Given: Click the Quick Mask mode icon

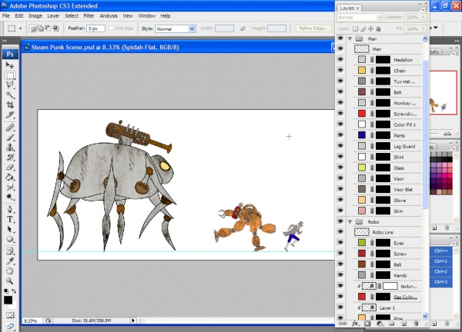Looking at the screenshot, I should pyautogui.click(x=10, y=315).
